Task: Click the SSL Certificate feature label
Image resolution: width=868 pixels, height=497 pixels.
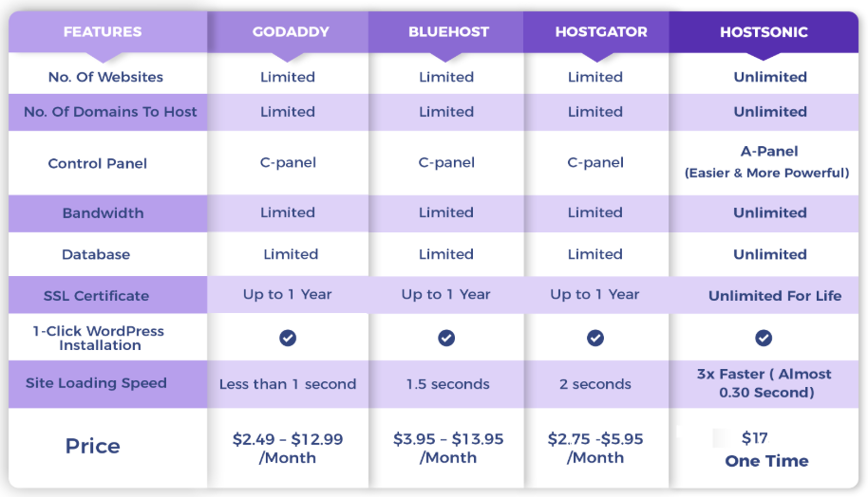Action: click(x=96, y=296)
